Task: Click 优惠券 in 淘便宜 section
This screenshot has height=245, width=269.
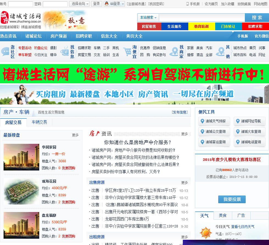Action: pyautogui.click(x=145, y=48)
